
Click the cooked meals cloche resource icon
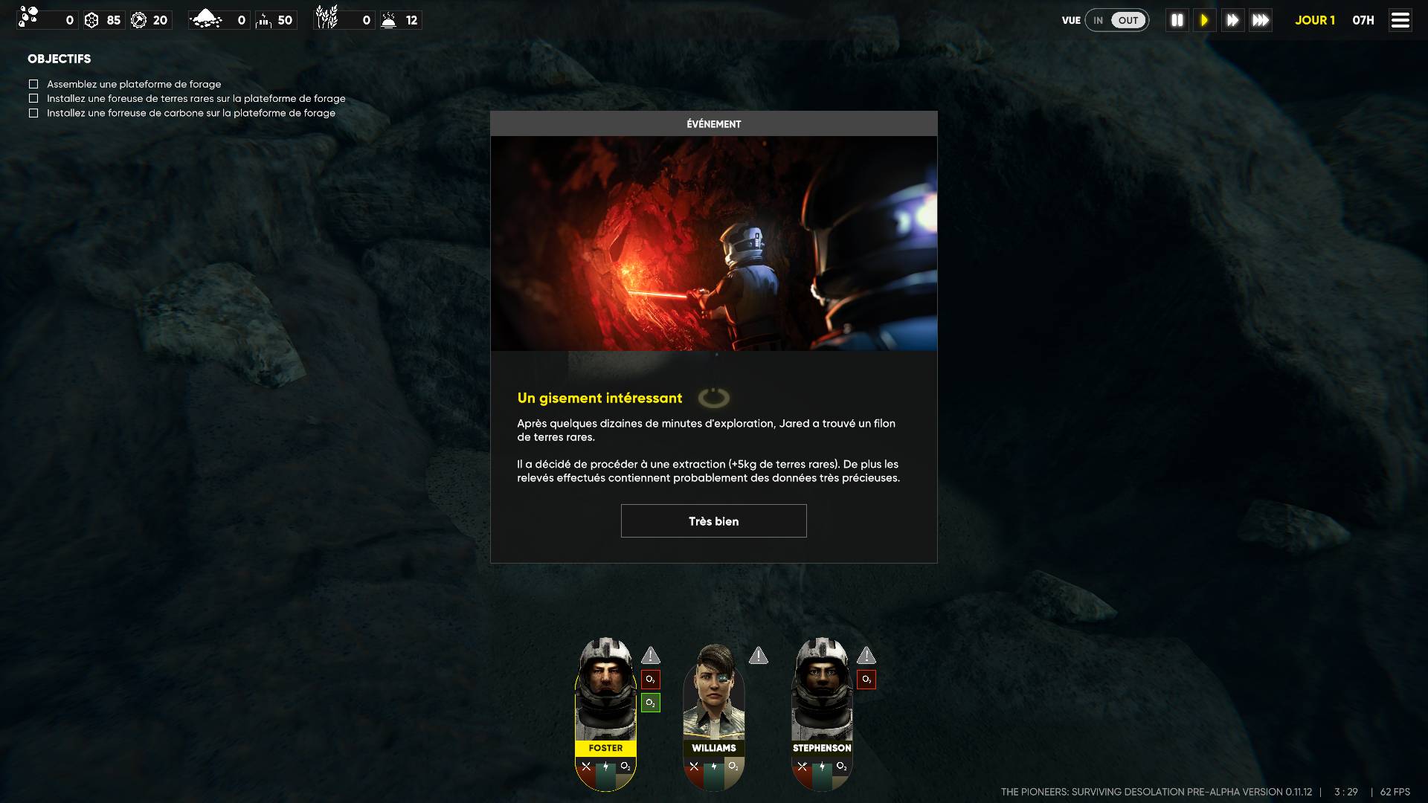pyautogui.click(x=388, y=20)
